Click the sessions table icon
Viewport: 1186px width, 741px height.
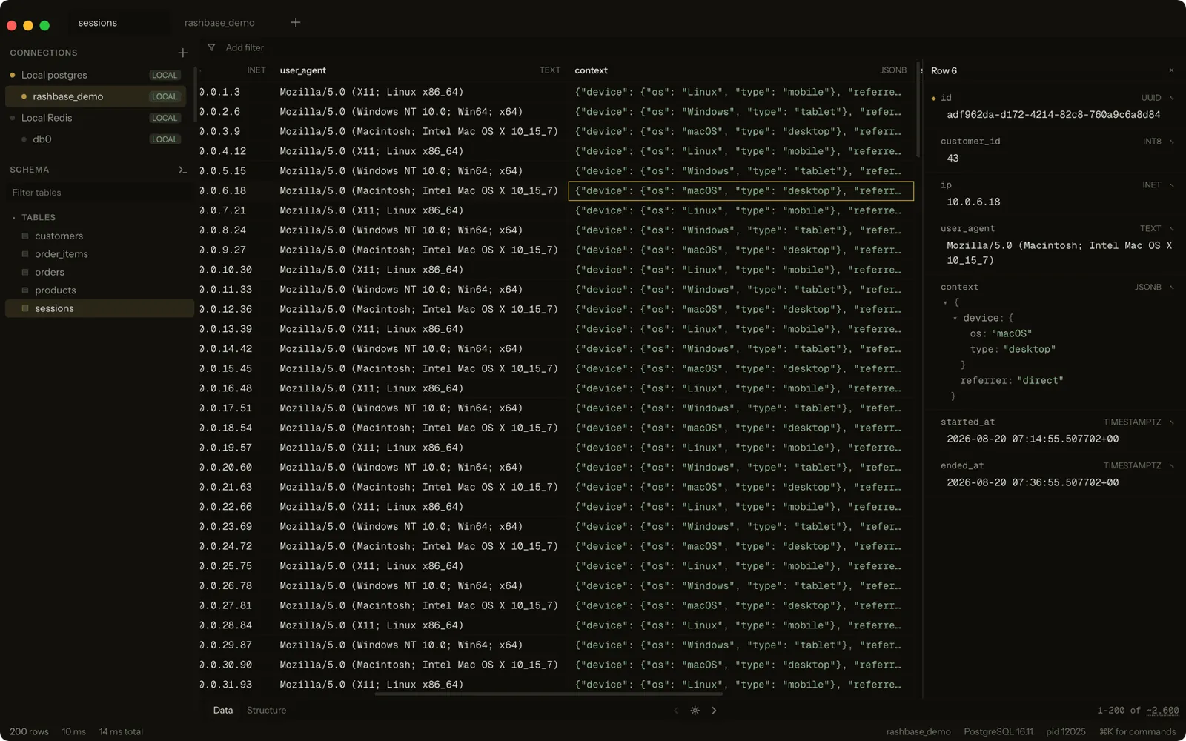tap(25, 308)
